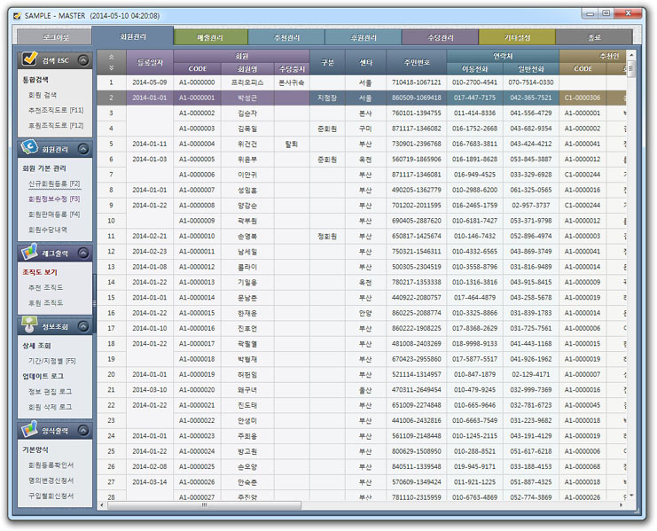
Task: Click the 탈퇴 cell in row 5
Action: pyautogui.click(x=292, y=144)
